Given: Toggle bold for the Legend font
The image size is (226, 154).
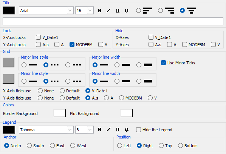Looking at the screenshot, I should coord(100,130).
